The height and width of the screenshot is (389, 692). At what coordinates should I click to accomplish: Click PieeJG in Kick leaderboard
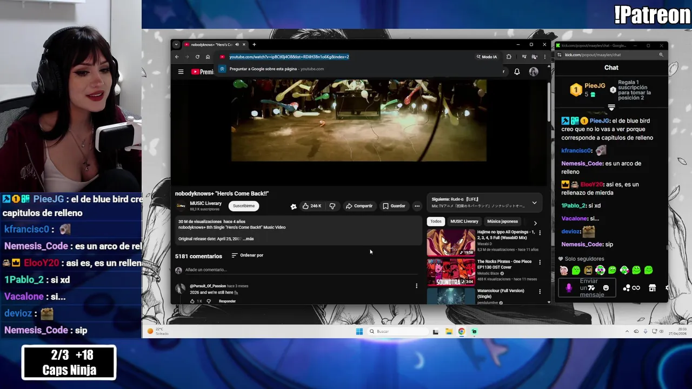[595, 85]
